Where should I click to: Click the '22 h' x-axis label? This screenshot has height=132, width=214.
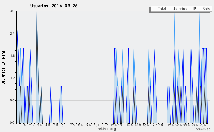(195, 125)
